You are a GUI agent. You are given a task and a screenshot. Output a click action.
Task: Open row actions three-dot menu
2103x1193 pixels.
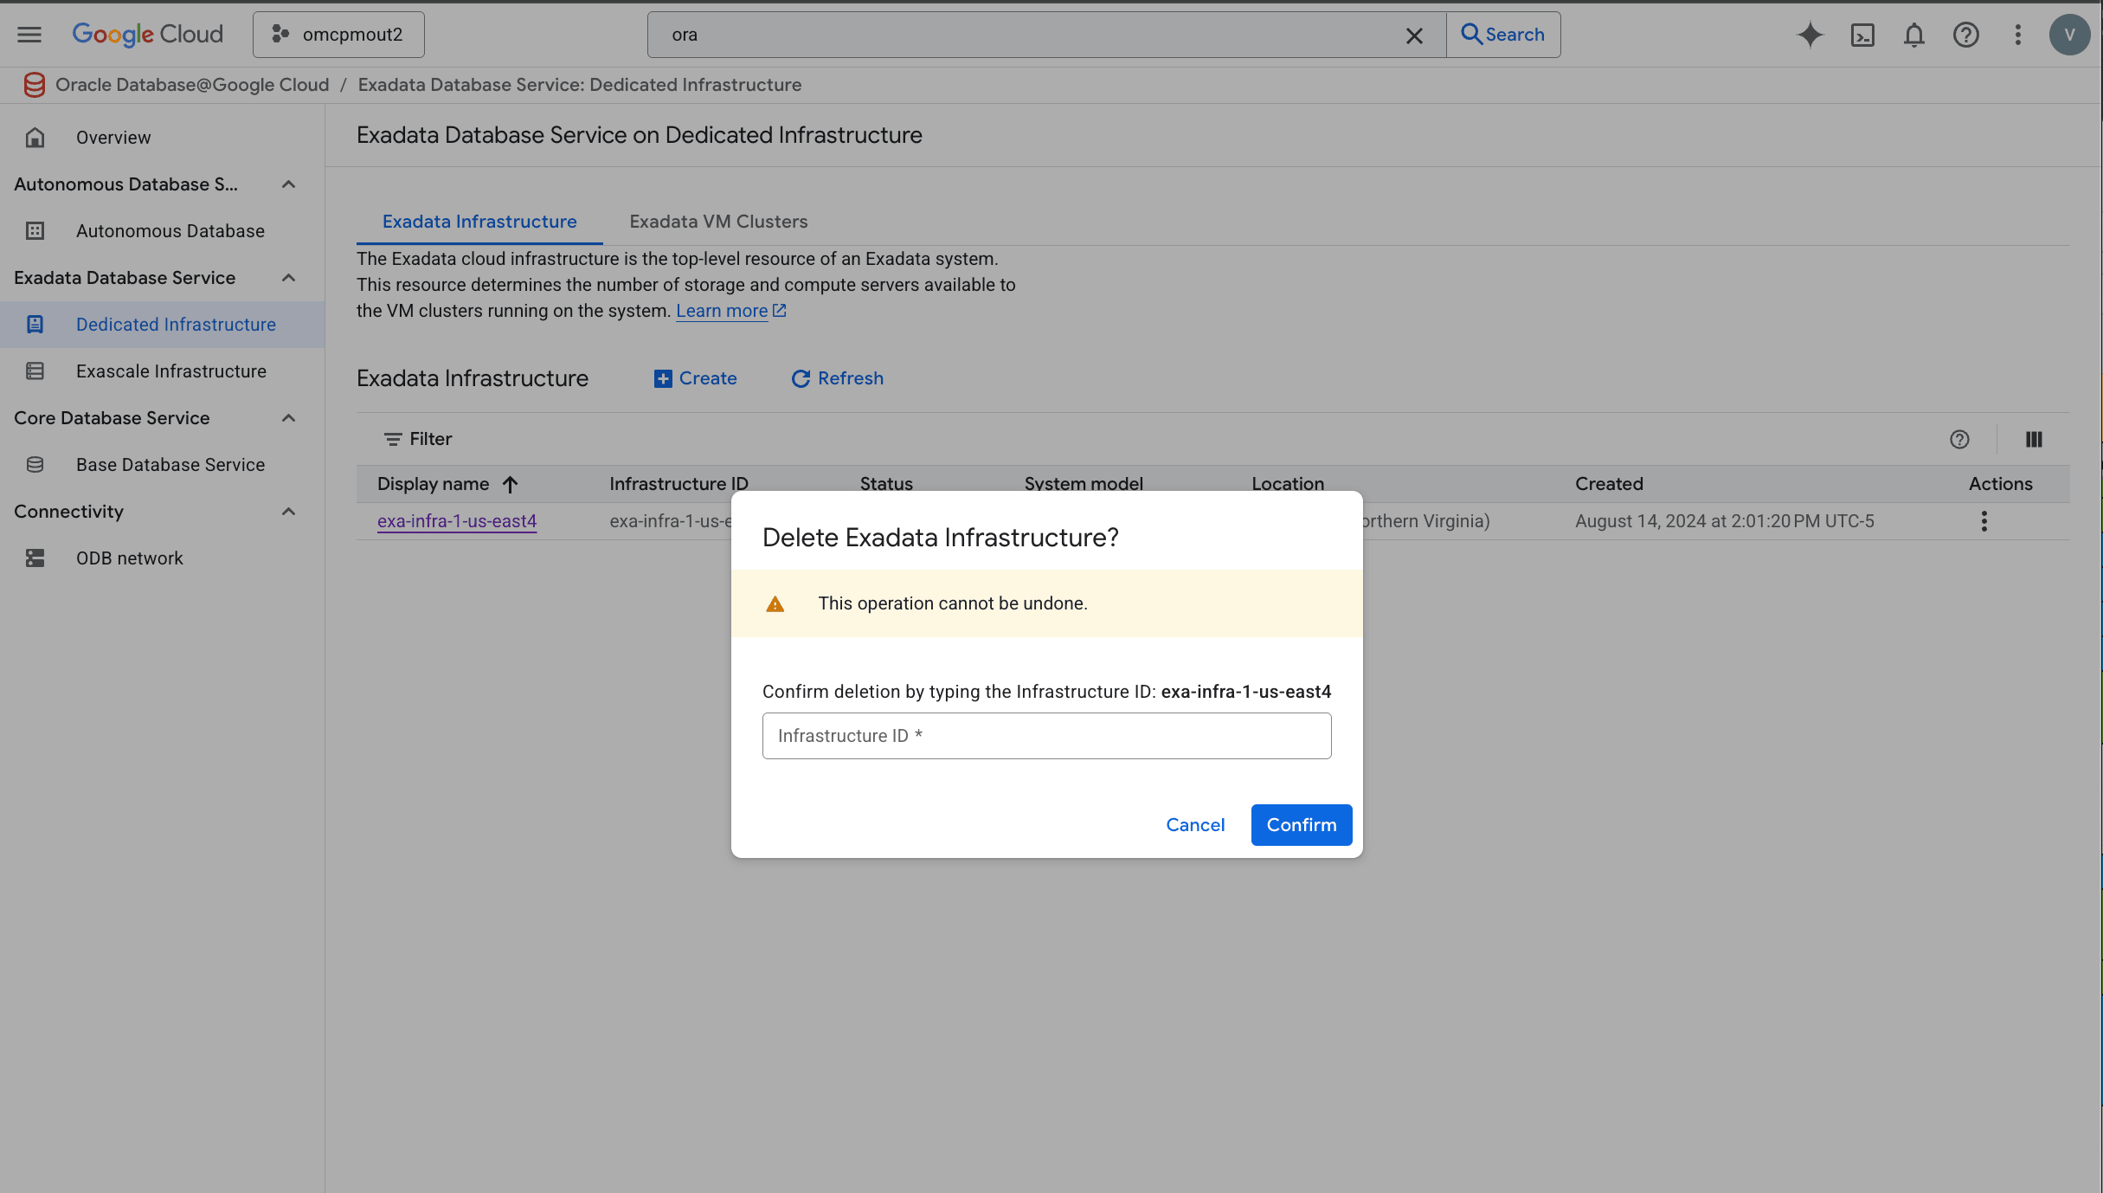(1984, 521)
